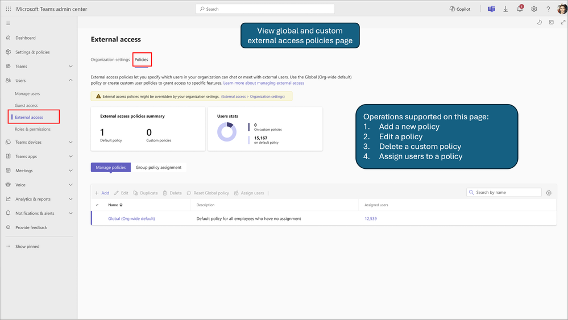Click the download icon in header

505,9
